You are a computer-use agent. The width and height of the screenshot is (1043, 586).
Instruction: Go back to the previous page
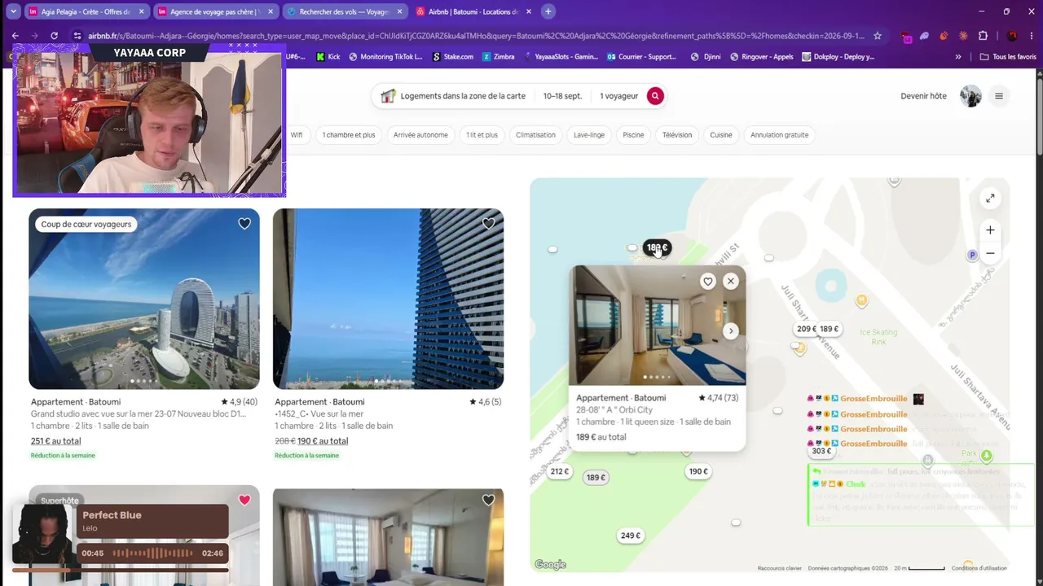point(15,36)
